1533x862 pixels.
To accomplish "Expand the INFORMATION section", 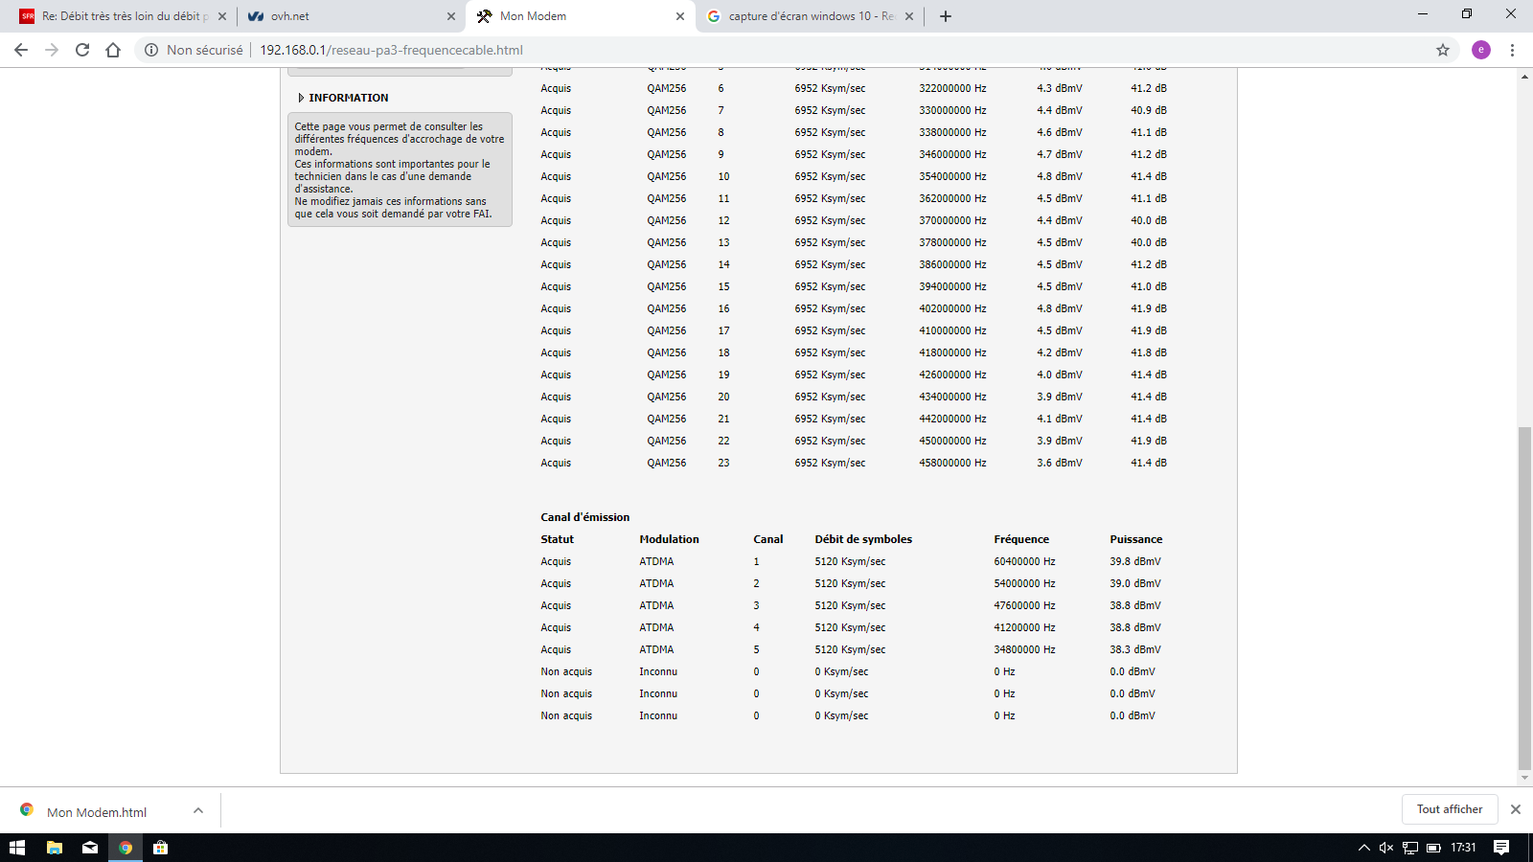I will [301, 98].
